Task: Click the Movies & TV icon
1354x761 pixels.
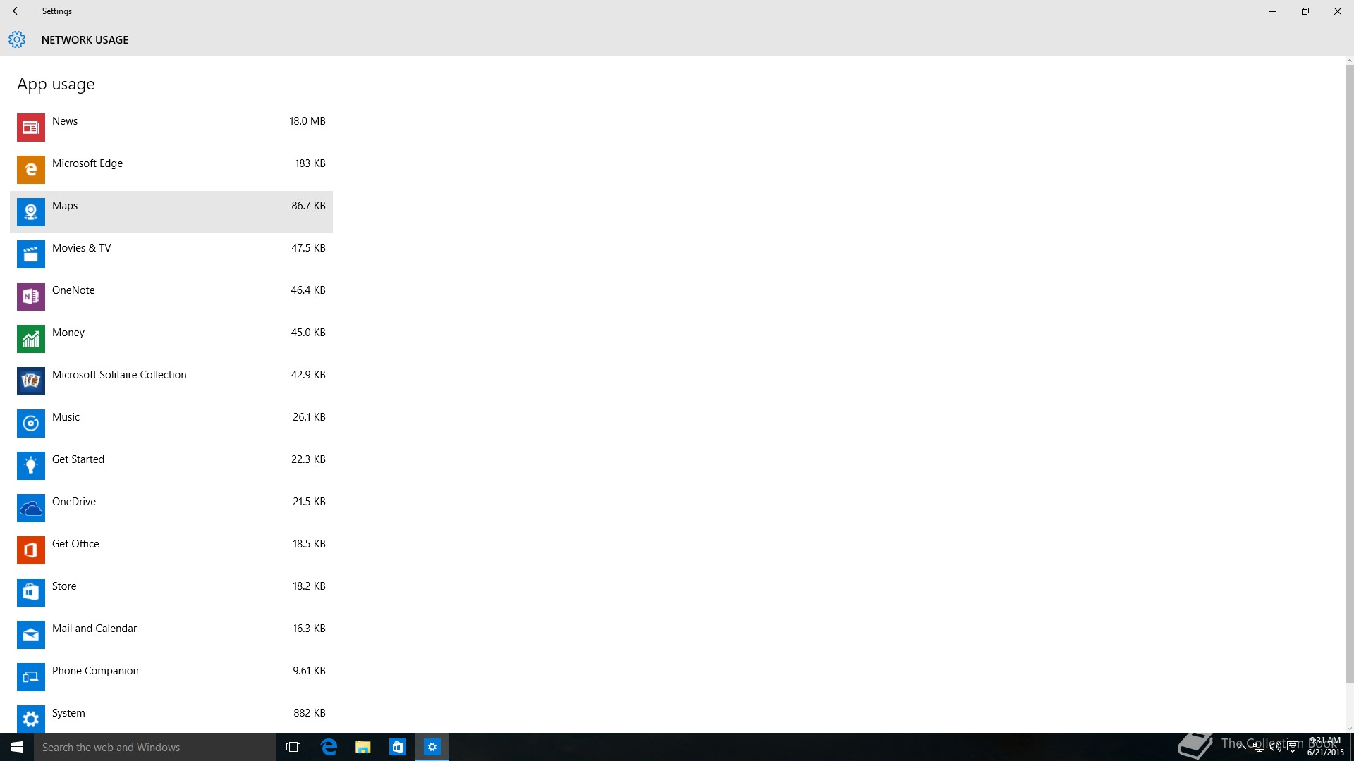Action: pyautogui.click(x=31, y=254)
